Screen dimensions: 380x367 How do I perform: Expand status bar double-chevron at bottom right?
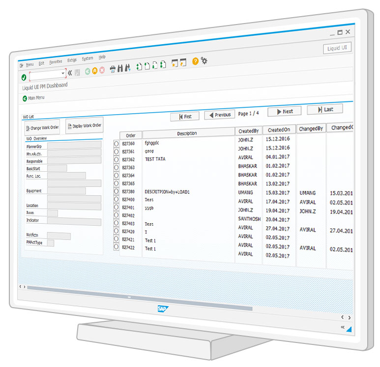342,326
